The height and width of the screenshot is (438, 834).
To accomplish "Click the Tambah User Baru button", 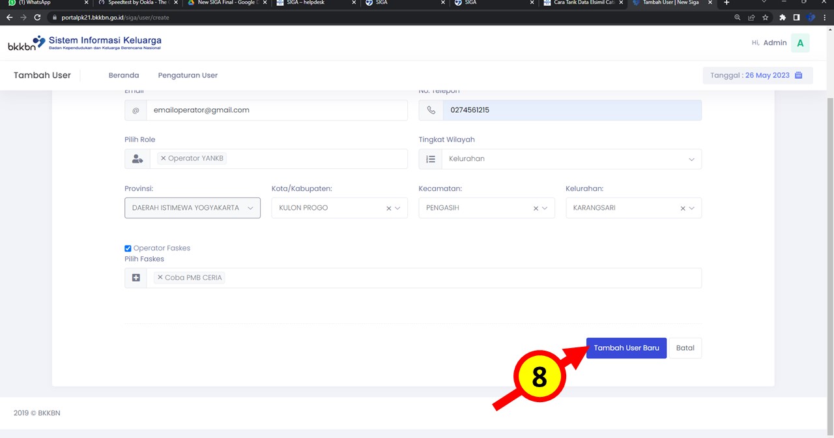I will (625, 347).
